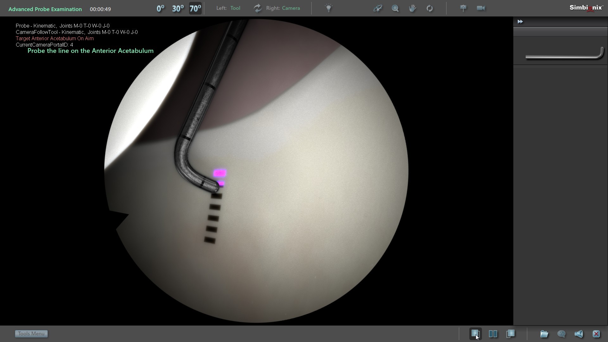Viewport: 608px width, 342px height.
Task: Swap left and right hand assignments
Action: pos(258,8)
